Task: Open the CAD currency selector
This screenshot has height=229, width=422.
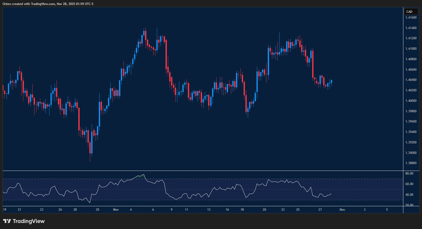Action: pyautogui.click(x=411, y=12)
